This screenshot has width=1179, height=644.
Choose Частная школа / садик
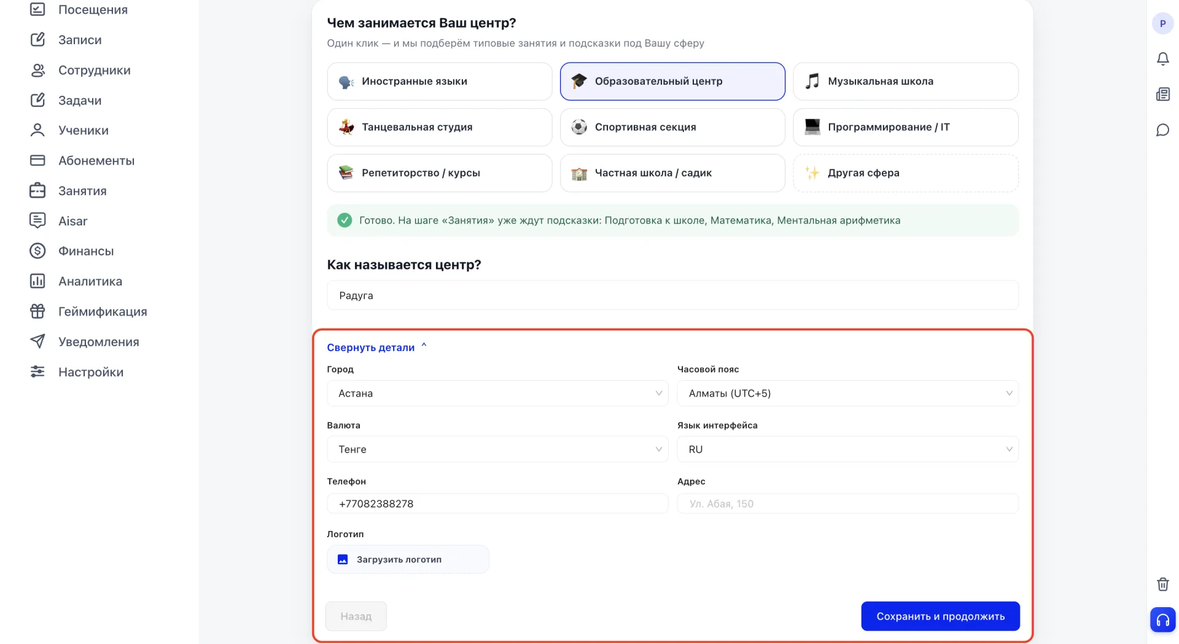[x=672, y=173]
